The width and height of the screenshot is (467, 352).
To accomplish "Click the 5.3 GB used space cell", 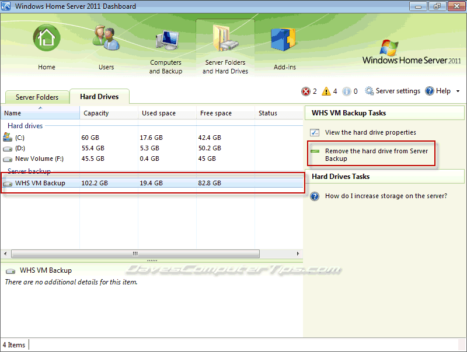I will click(149, 148).
